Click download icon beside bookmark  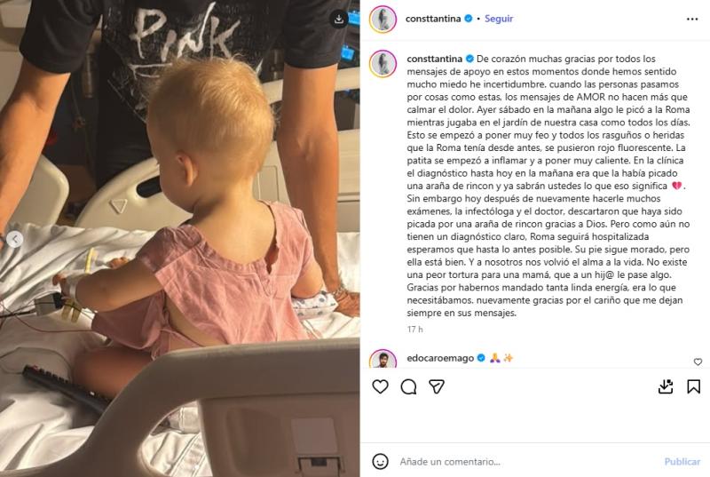(665, 386)
